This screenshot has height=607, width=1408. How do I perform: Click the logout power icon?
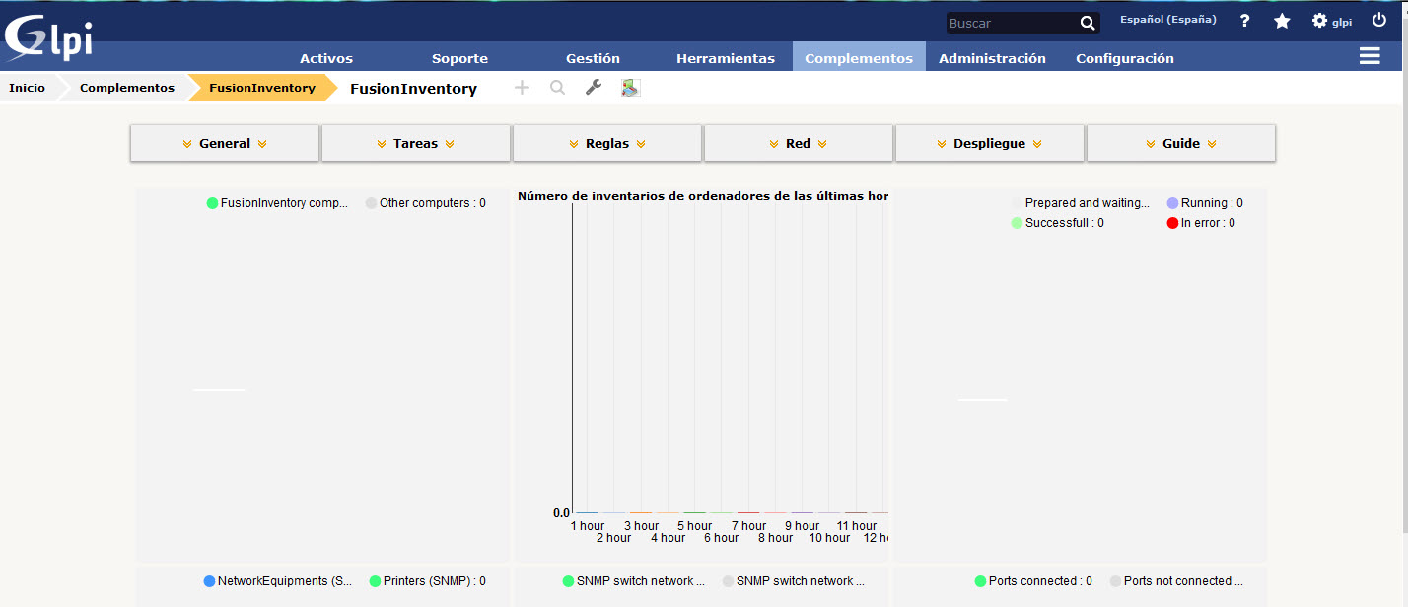click(1378, 18)
